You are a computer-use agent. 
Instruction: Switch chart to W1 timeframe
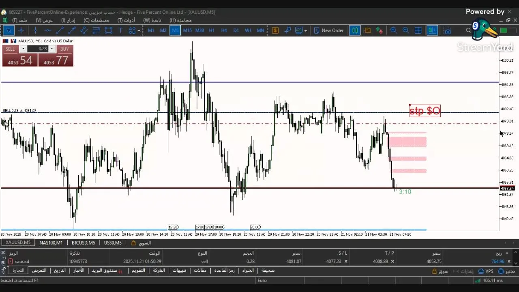(248, 30)
